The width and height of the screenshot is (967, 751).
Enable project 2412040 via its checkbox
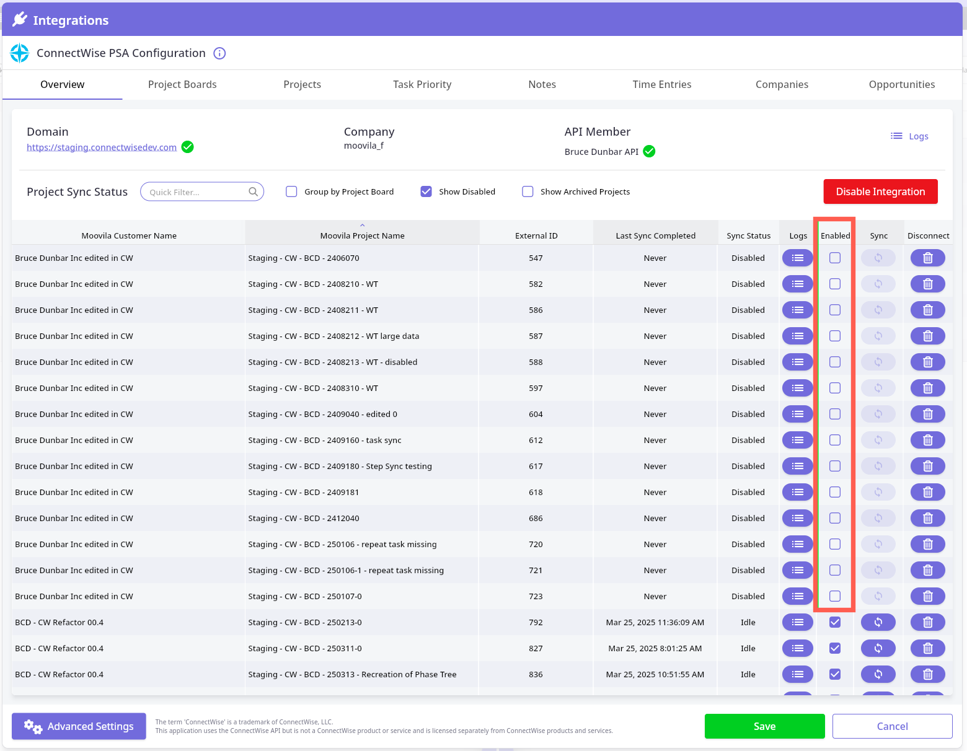tap(835, 518)
